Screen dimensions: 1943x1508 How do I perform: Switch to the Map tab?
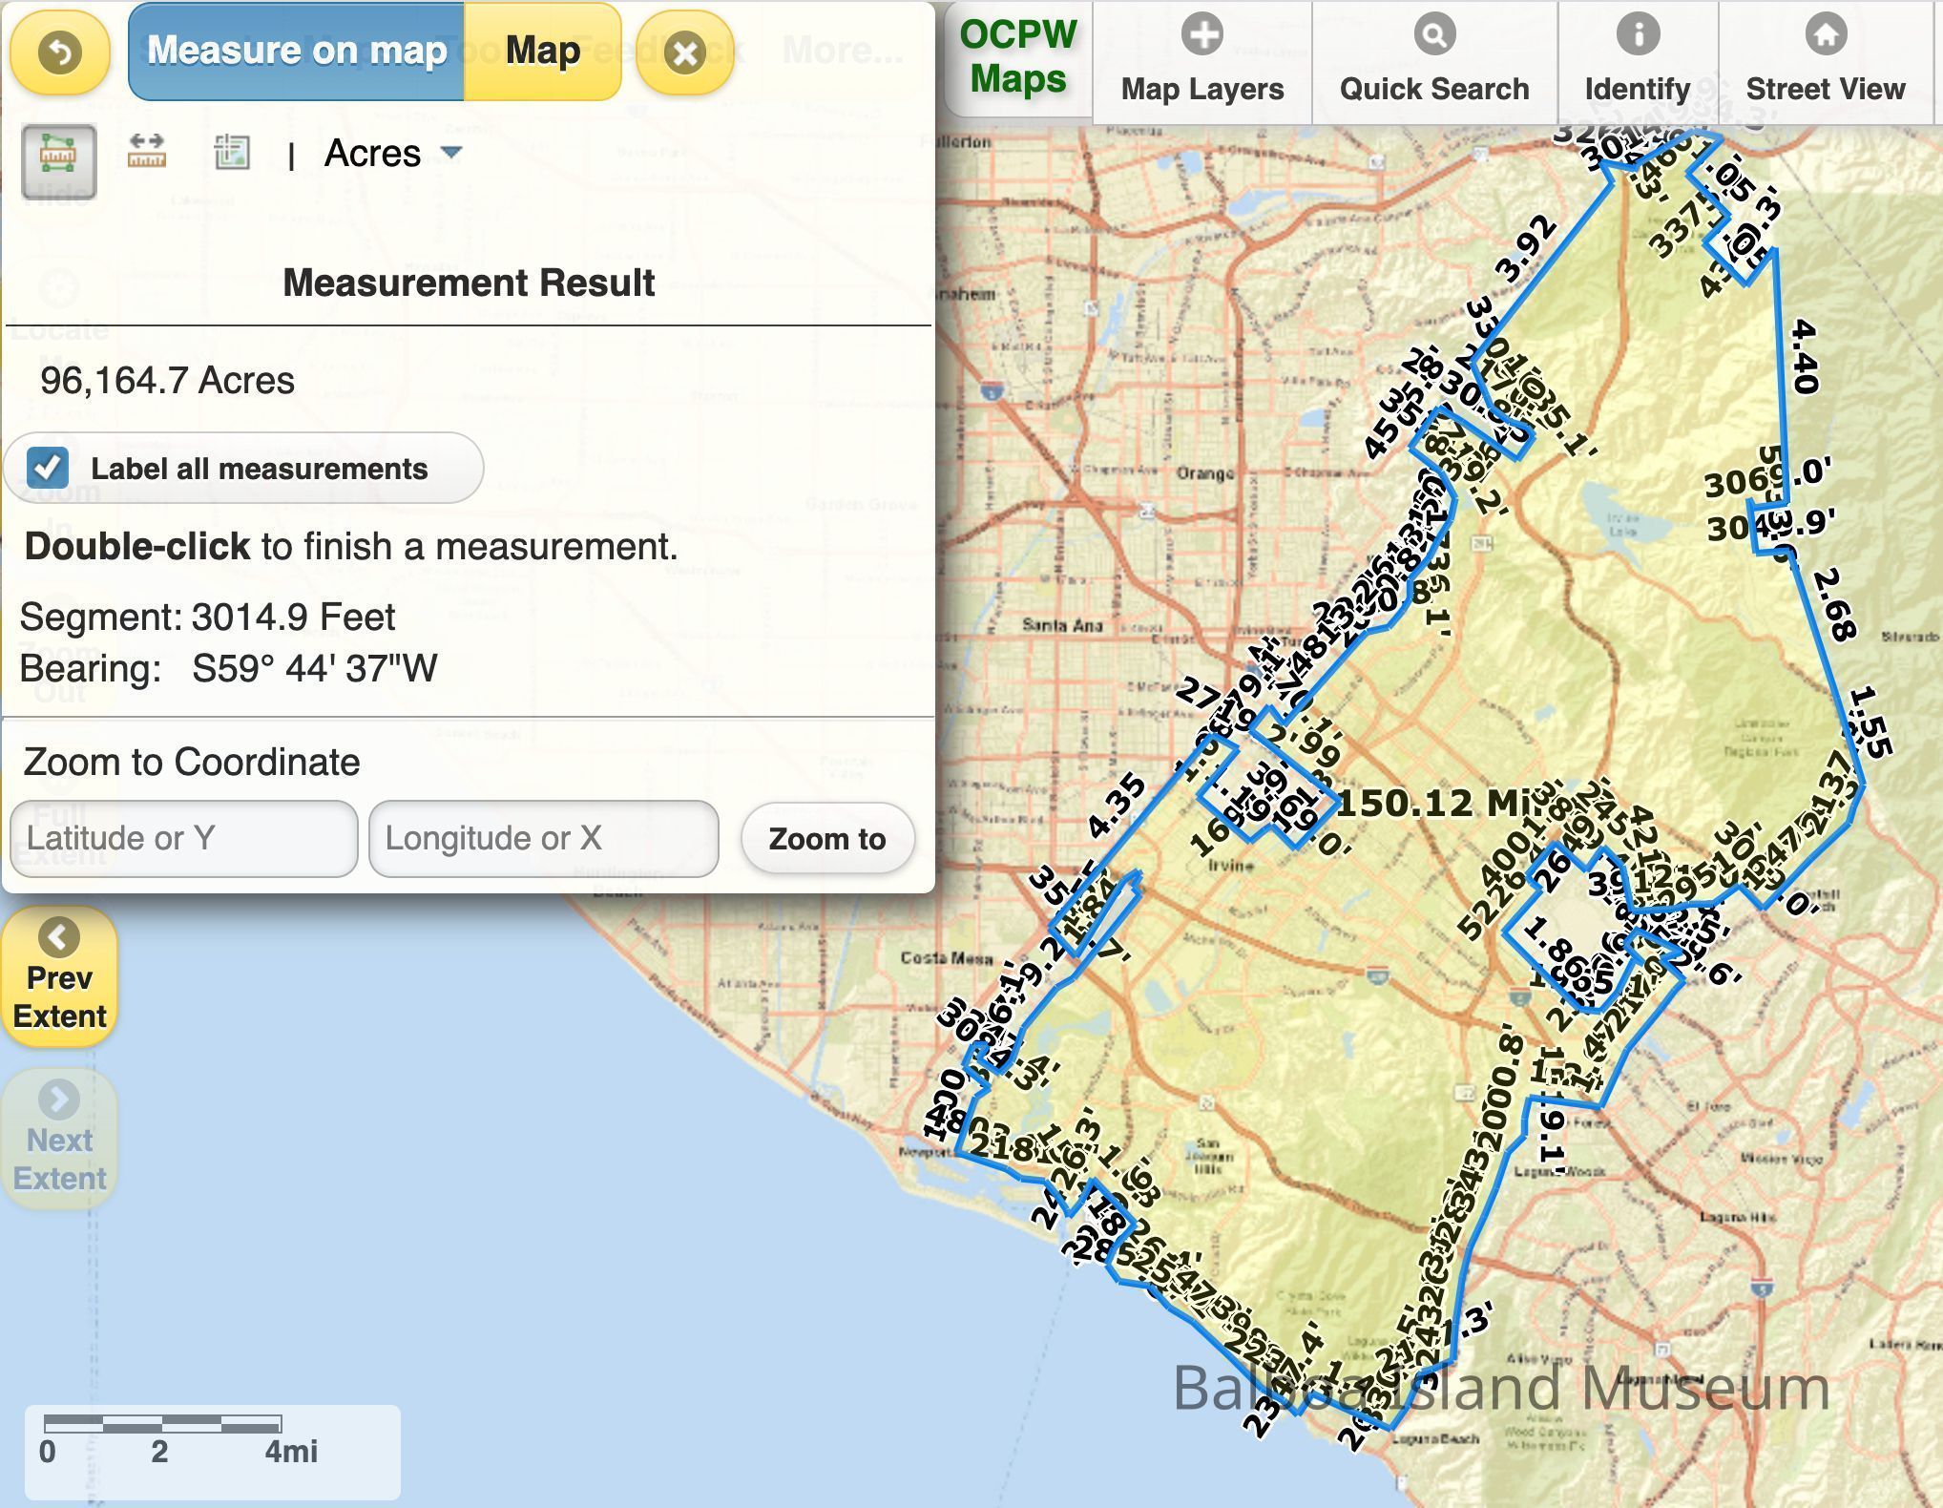542,51
